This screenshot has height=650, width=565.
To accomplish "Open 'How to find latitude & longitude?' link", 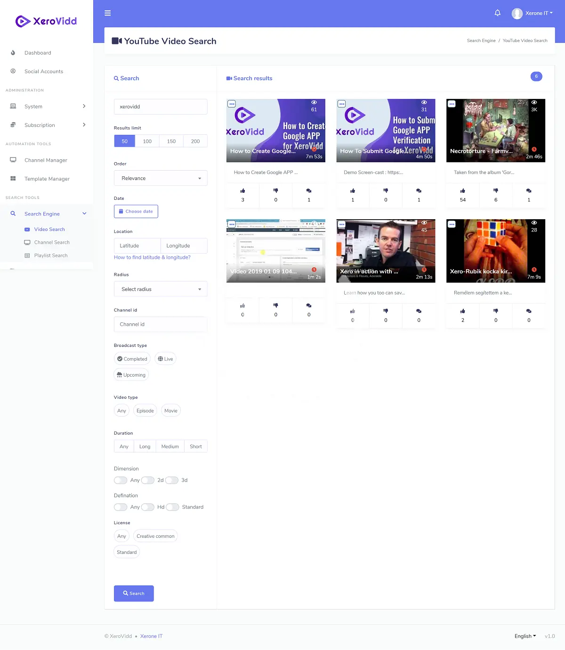I will 152,257.
